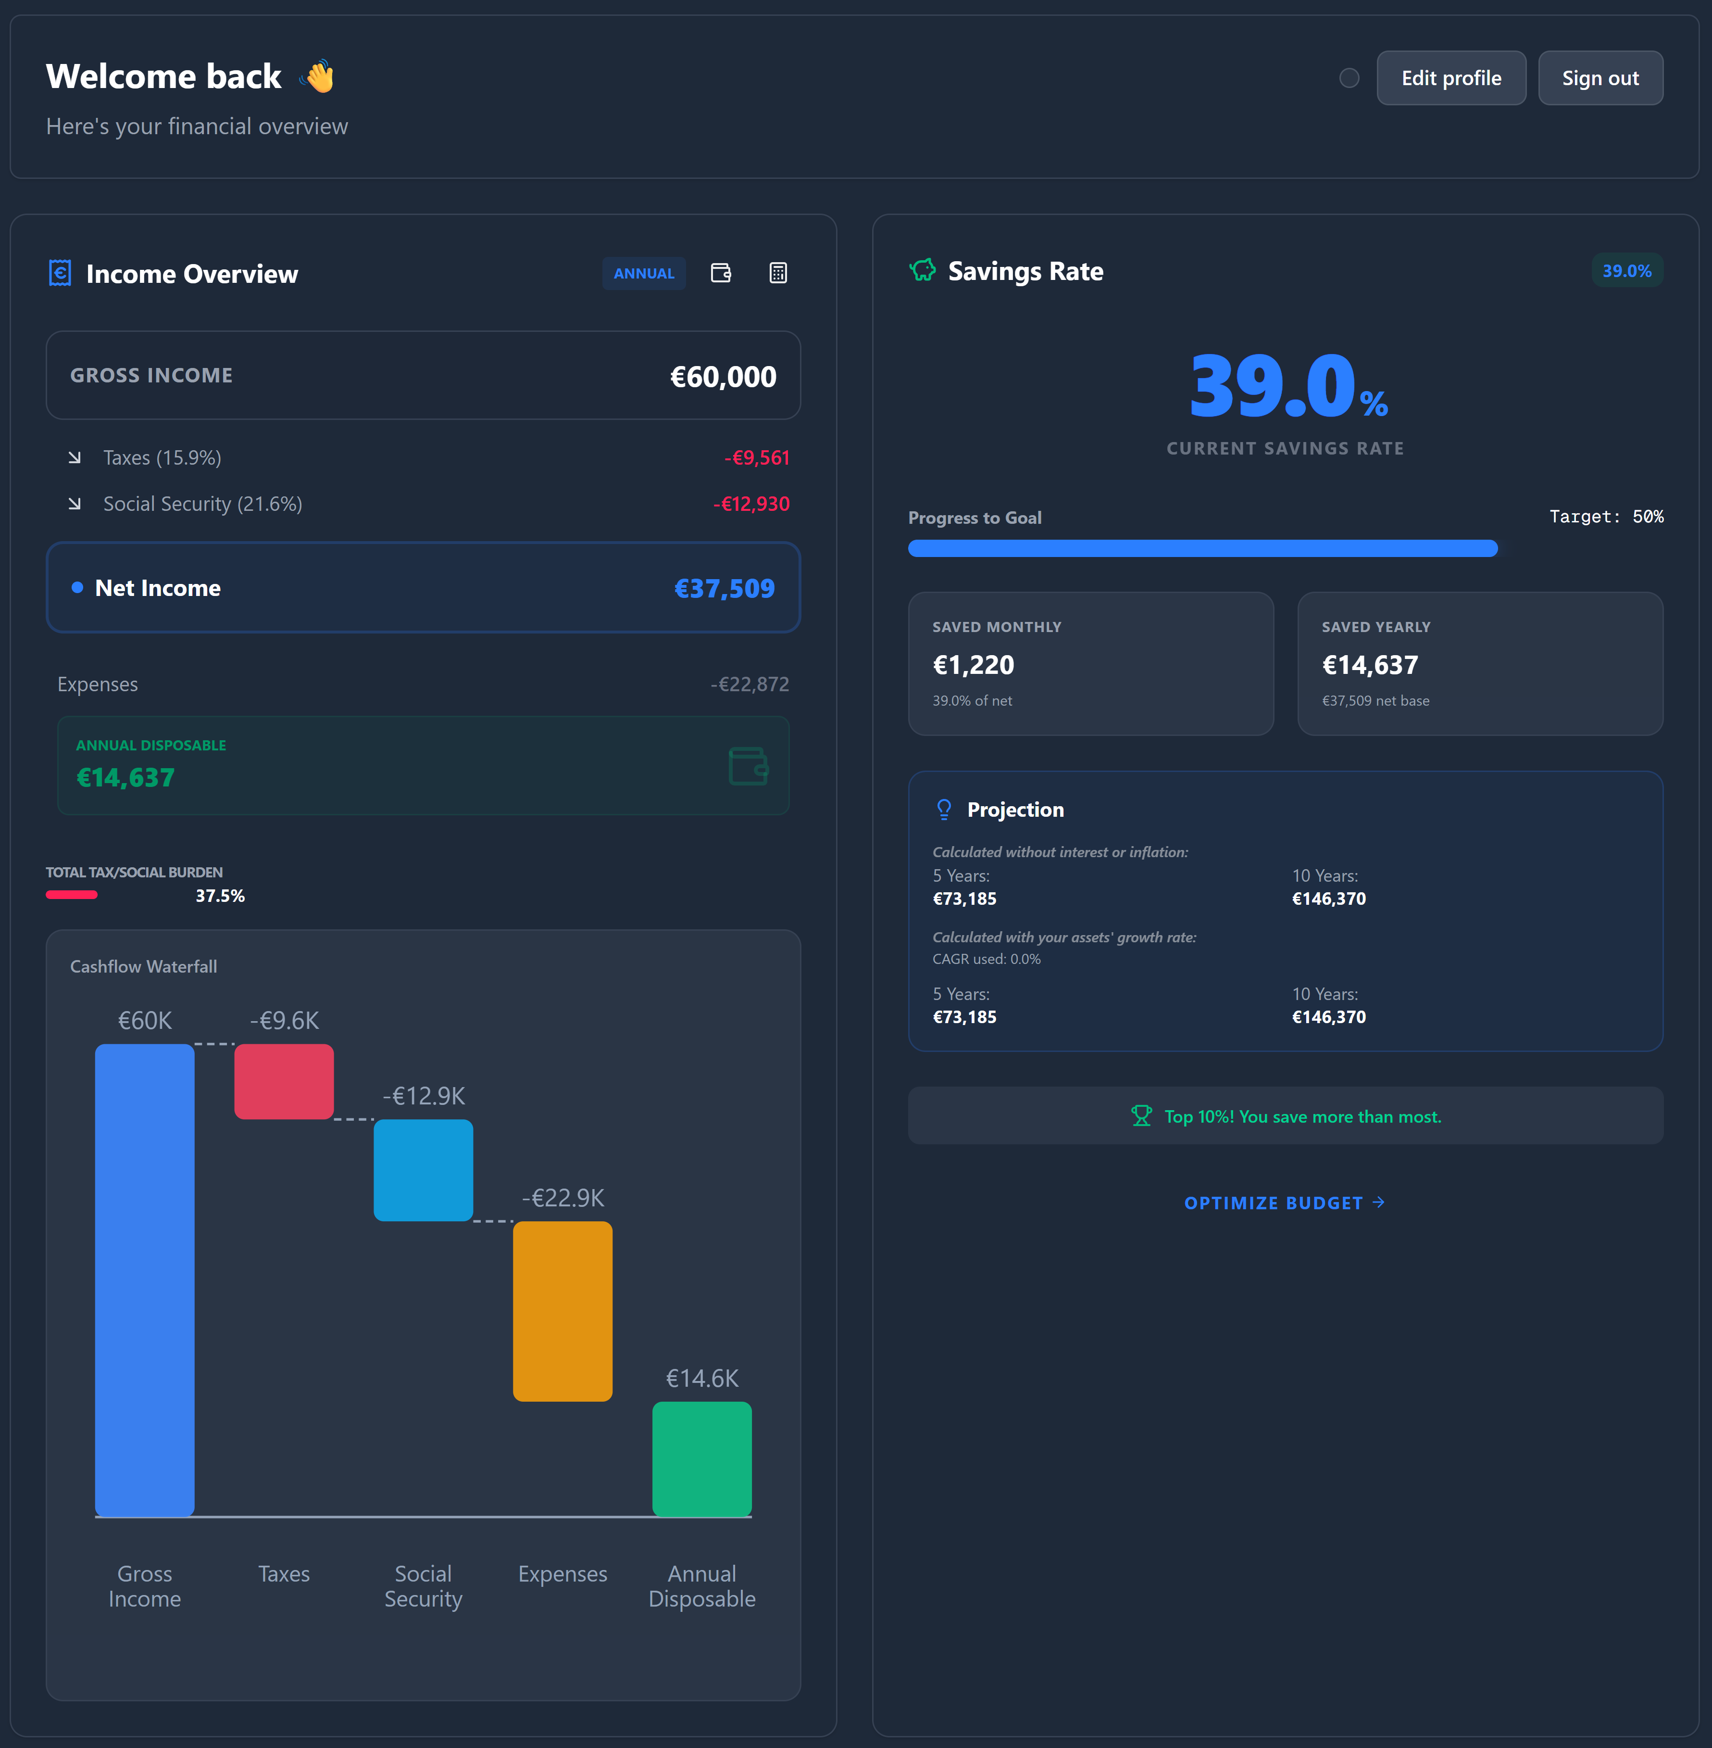Image resolution: width=1712 pixels, height=1748 pixels.
Task: Open the calculator icon in Income Overview
Action: tap(778, 273)
